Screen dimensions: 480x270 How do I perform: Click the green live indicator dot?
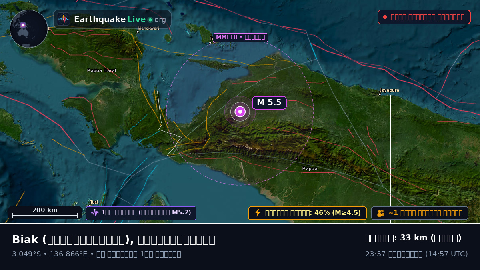pos(150,20)
